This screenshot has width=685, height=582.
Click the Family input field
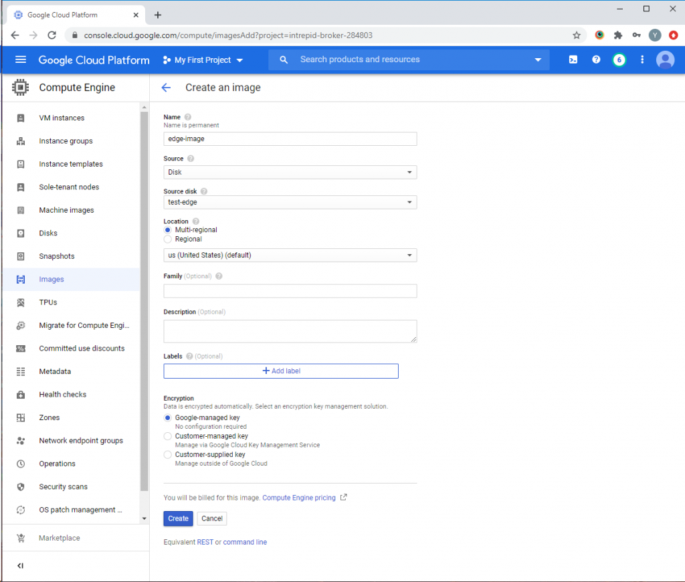point(290,291)
